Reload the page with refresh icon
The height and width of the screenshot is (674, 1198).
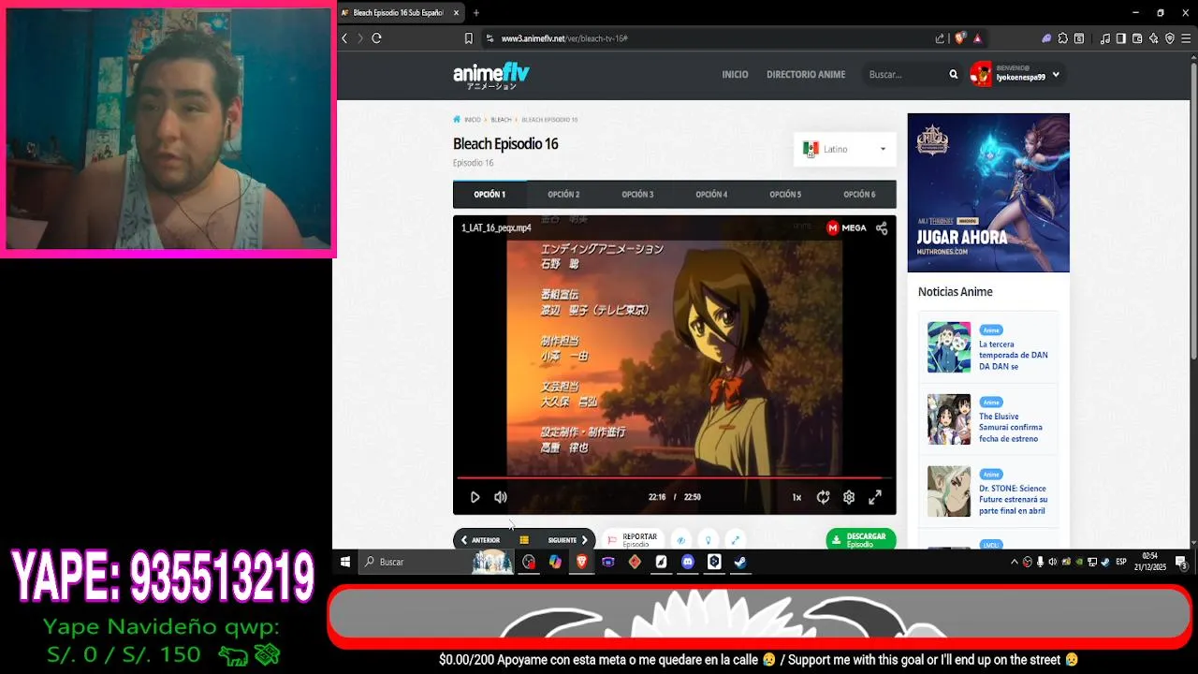point(376,38)
